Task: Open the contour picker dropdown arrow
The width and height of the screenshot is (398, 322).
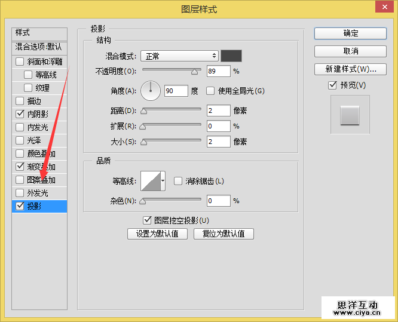Action: [163, 181]
